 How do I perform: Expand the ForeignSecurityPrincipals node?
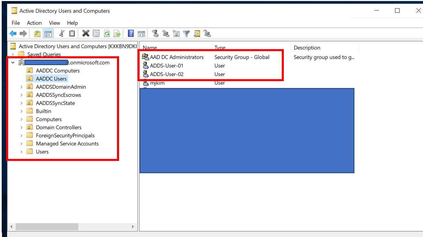point(21,136)
